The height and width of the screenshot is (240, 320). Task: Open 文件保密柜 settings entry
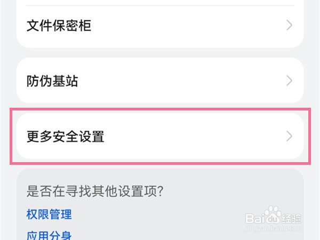pos(160,26)
